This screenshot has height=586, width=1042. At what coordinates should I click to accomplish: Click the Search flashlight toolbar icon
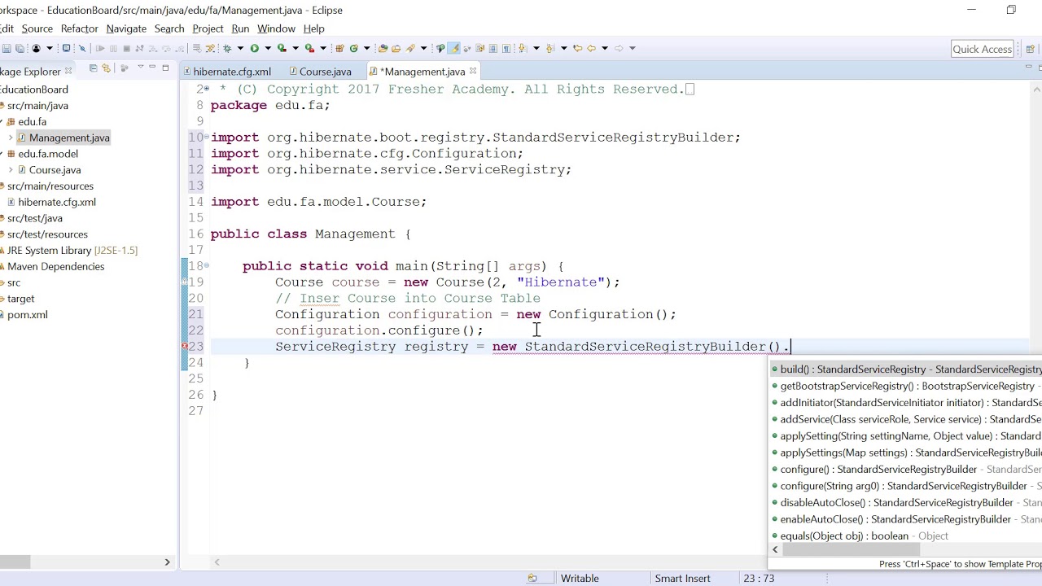(410, 49)
